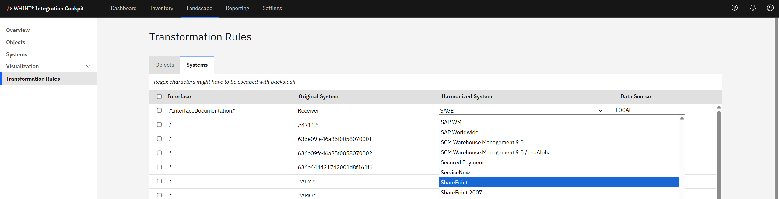The width and height of the screenshot is (779, 199).
Task: Check the 636e4444217d2001d8f161f6 row checkbox
Action: coord(159,167)
